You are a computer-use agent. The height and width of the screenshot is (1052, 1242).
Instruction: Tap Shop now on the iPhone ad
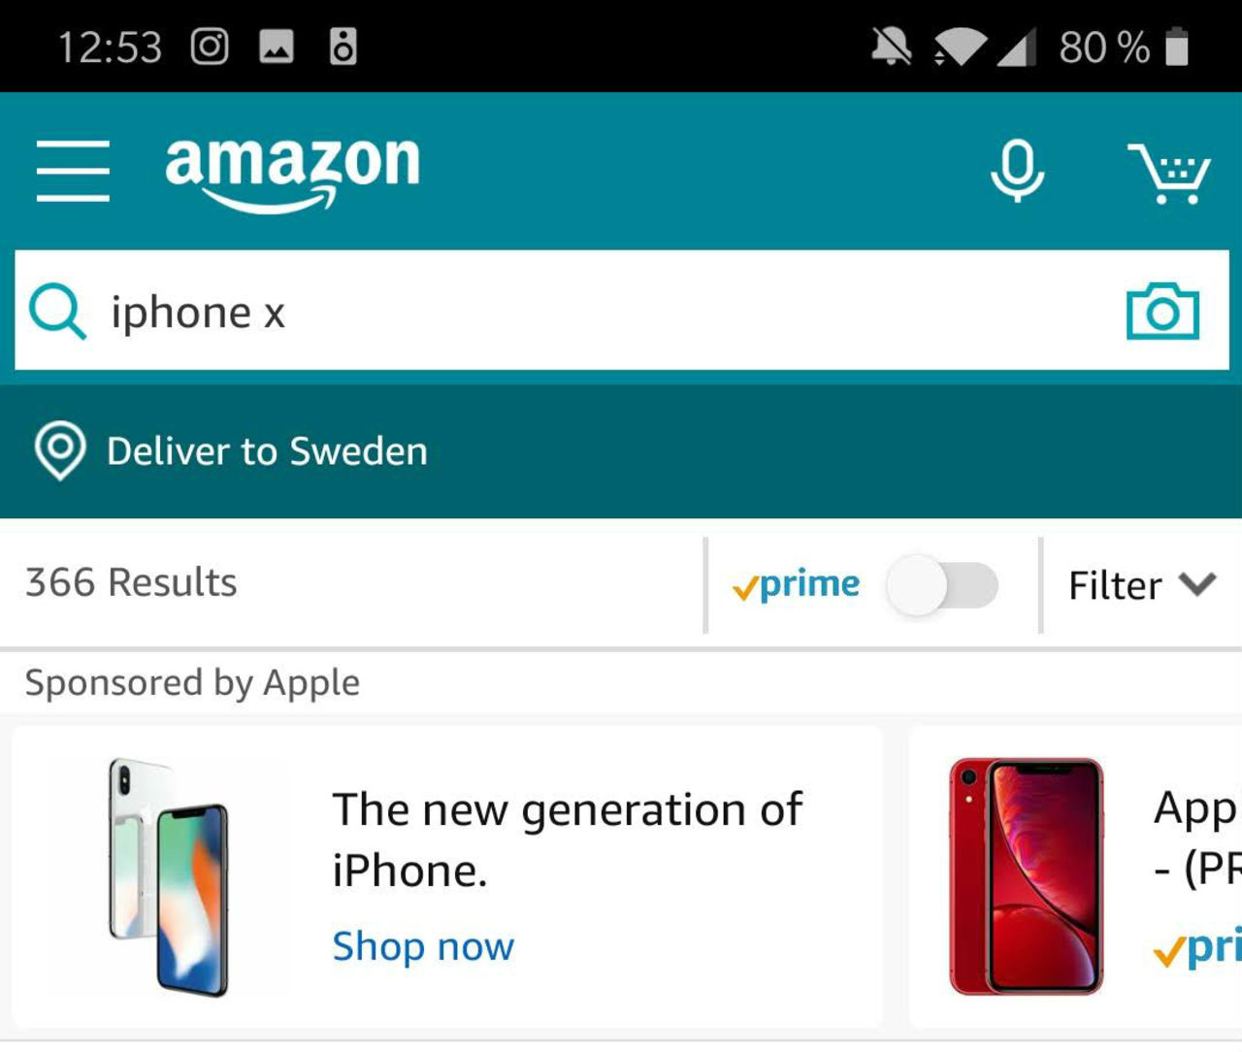tap(423, 946)
